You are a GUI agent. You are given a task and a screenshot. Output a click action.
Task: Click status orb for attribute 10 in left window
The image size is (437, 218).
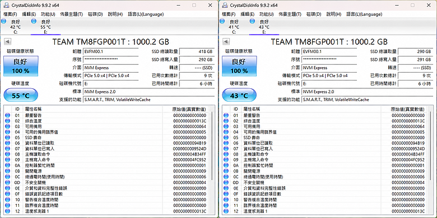click(7, 200)
